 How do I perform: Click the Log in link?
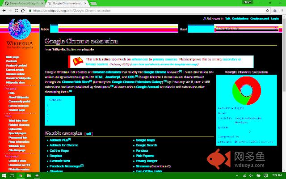(x=275, y=18)
